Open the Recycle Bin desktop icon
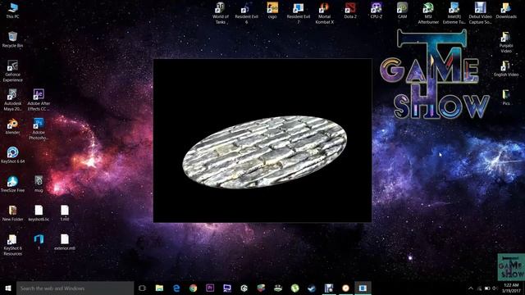Screen dimensions: 525x295 coord(13,39)
